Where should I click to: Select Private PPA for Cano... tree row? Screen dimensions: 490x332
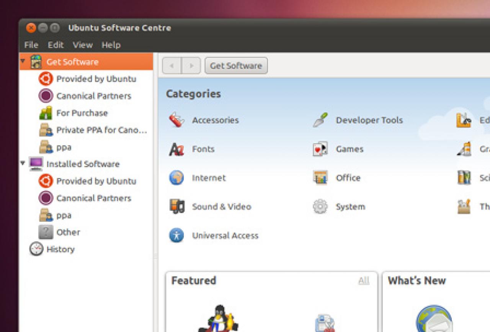click(86, 130)
